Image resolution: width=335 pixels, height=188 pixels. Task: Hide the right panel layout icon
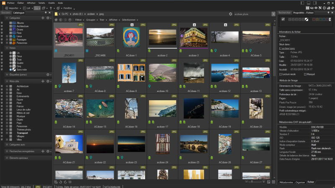click(315, 3)
